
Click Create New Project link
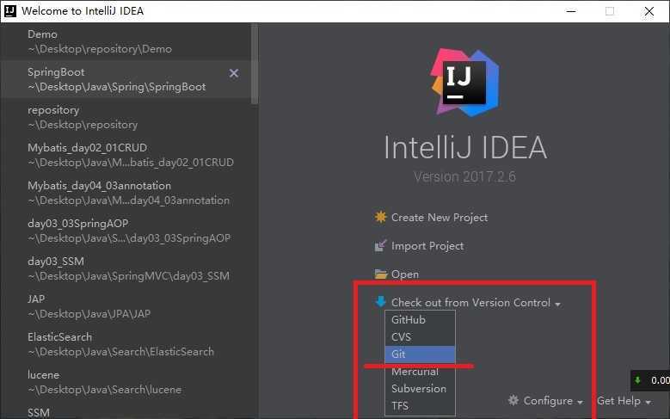(439, 217)
